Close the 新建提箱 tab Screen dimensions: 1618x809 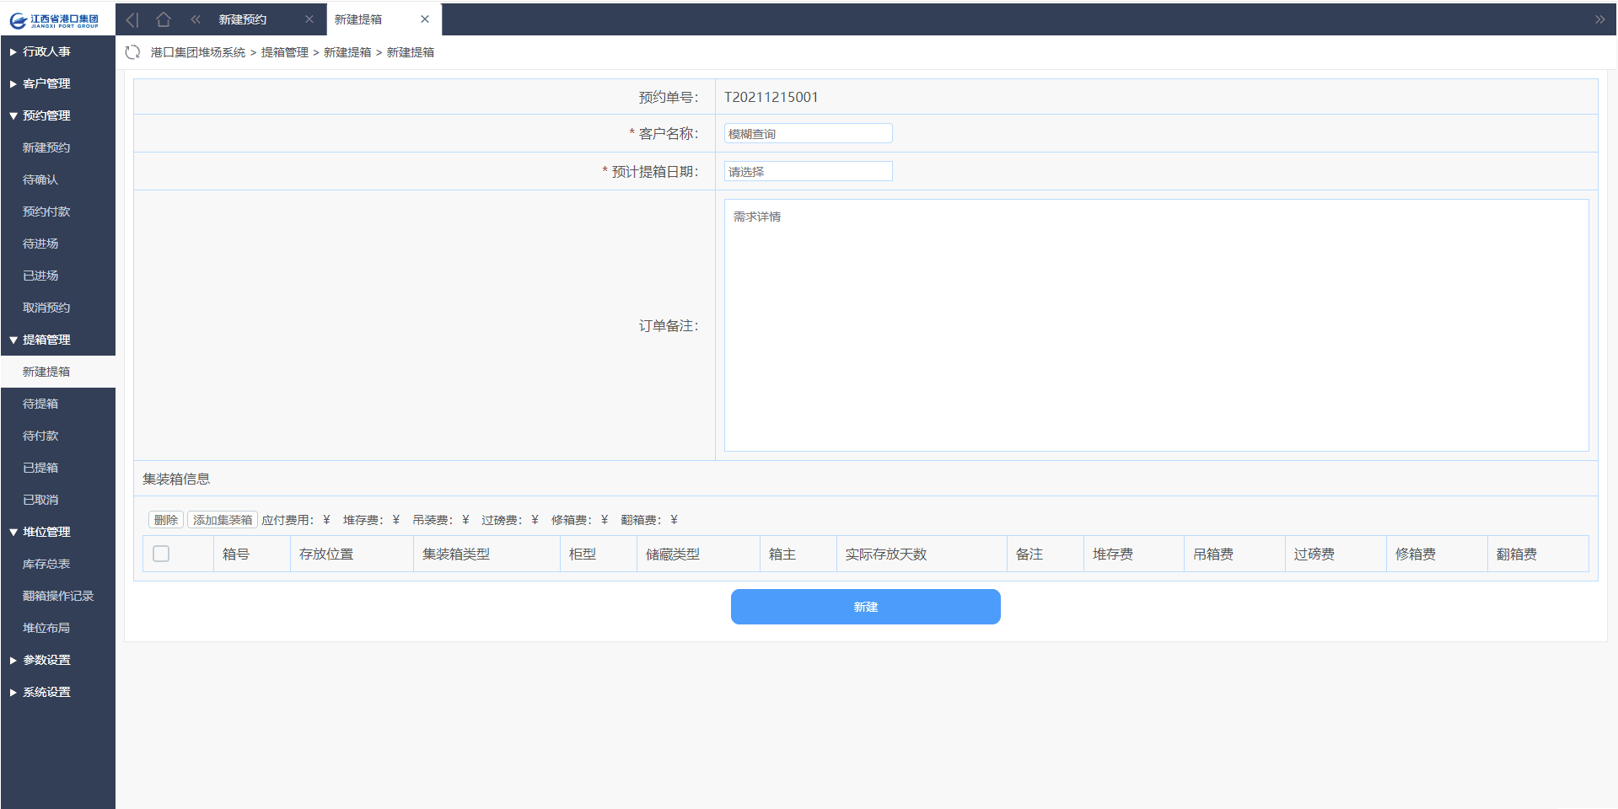(425, 19)
